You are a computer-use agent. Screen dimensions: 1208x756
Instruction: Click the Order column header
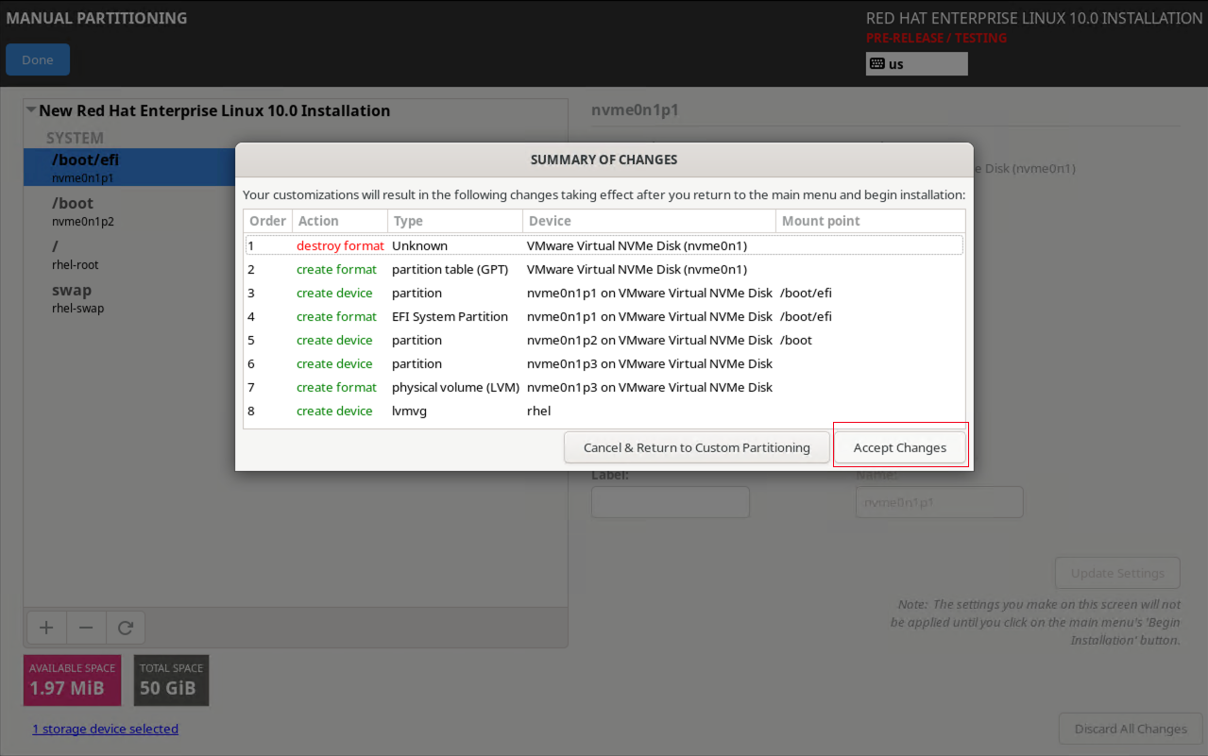pyautogui.click(x=268, y=221)
